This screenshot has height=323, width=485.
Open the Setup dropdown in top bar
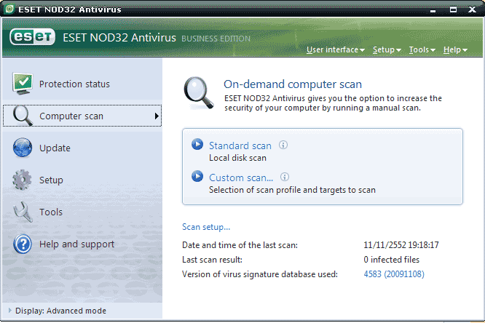(386, 49)
